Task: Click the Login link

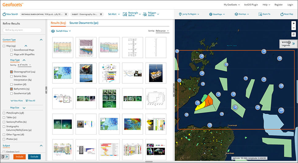Action: 290,5
